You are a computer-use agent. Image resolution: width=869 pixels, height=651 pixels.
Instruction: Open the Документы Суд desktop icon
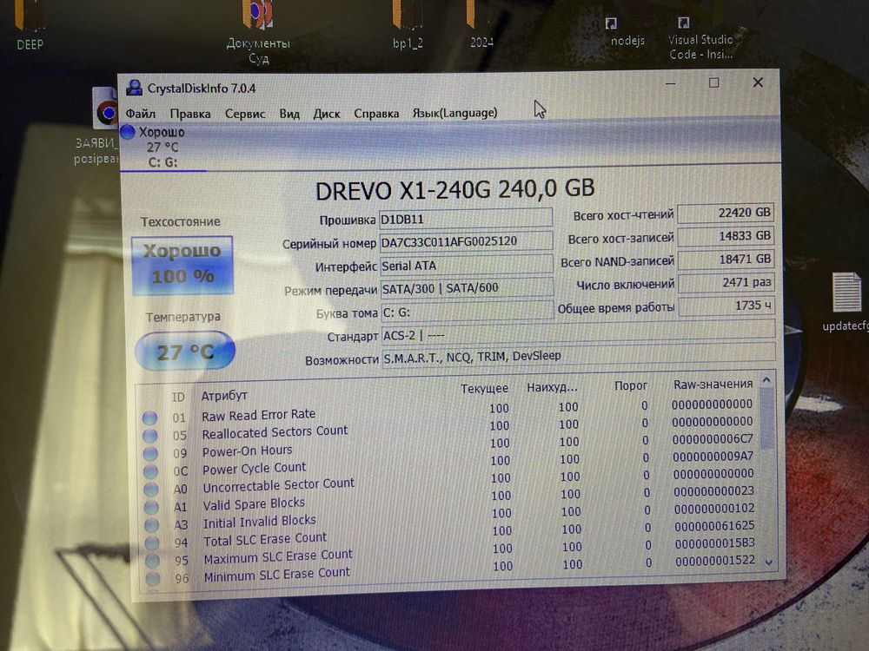(x=258, y=32)
